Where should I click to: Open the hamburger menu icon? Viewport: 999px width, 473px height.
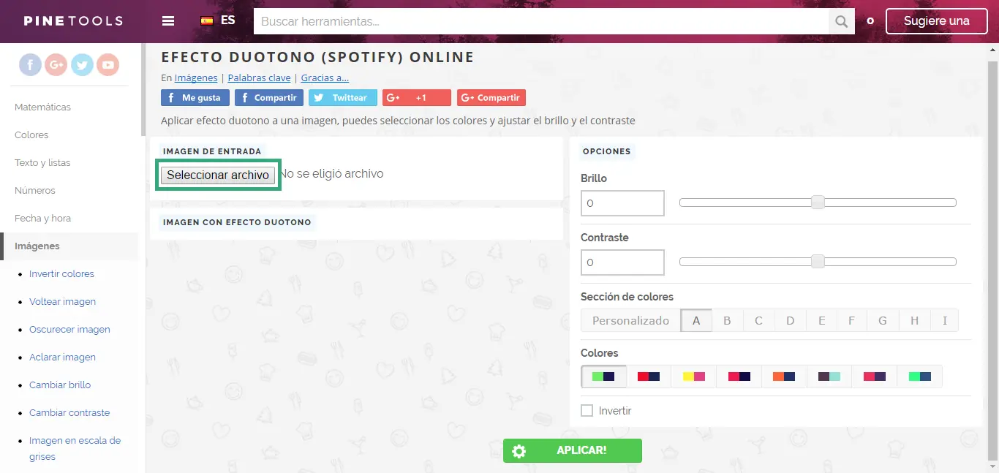point(168,20)
